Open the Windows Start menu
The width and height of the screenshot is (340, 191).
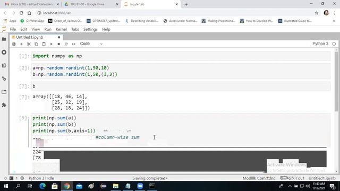coord(6,186)
